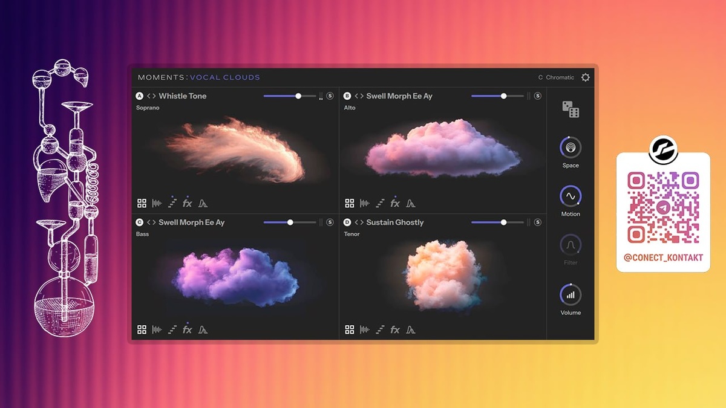Viewport: 726px width, 408px height.
Task: Step to previous preset on layer A
Action: (149, 96)
